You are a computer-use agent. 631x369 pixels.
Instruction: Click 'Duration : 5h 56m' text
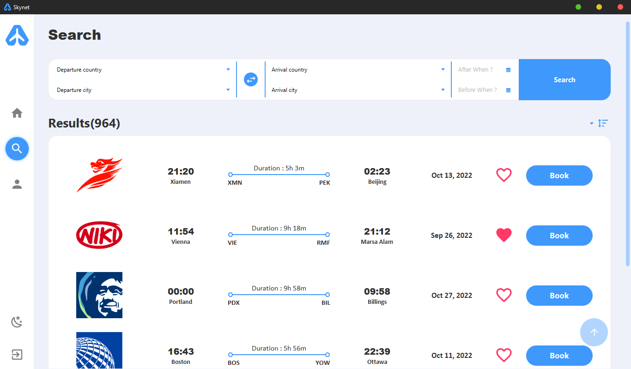tap(279, 348)
